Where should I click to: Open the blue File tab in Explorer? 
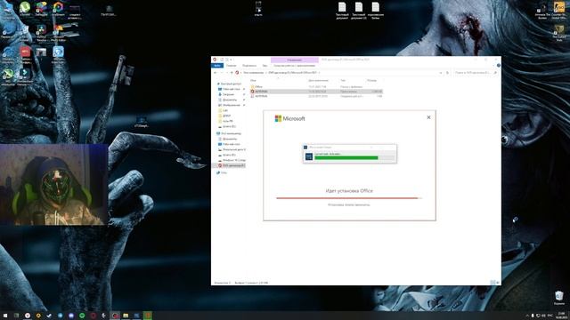point(217,66)
